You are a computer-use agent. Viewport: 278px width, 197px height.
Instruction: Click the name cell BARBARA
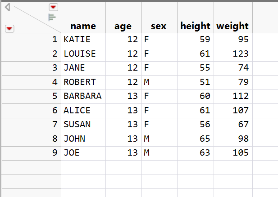(x=82, y=96)
